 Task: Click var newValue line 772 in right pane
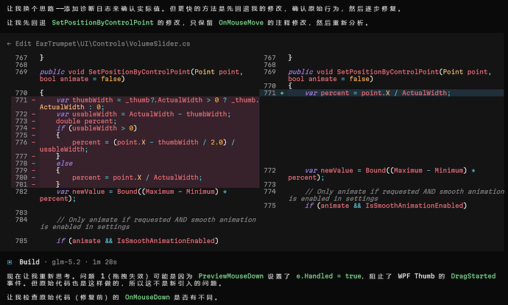pos(381,174)
